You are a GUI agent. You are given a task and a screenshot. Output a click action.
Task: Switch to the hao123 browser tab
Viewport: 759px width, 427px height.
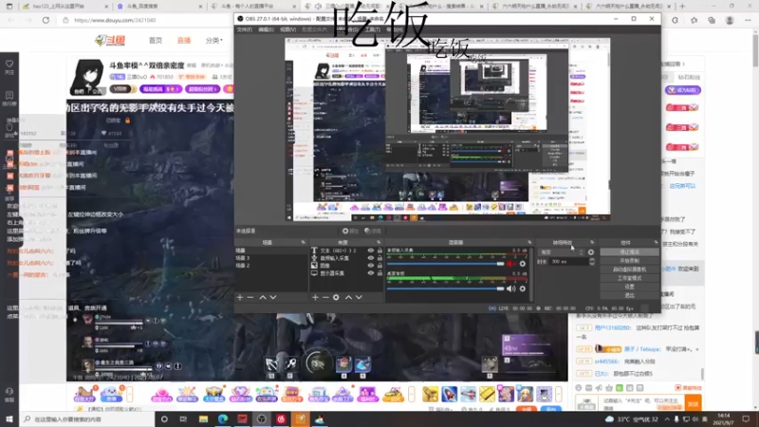point(65,7)
